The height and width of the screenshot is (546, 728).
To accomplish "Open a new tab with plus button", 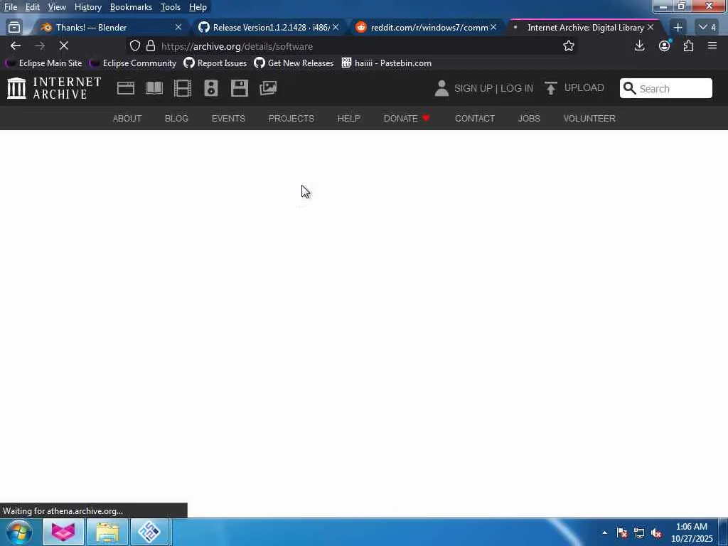I will [678, 28].
